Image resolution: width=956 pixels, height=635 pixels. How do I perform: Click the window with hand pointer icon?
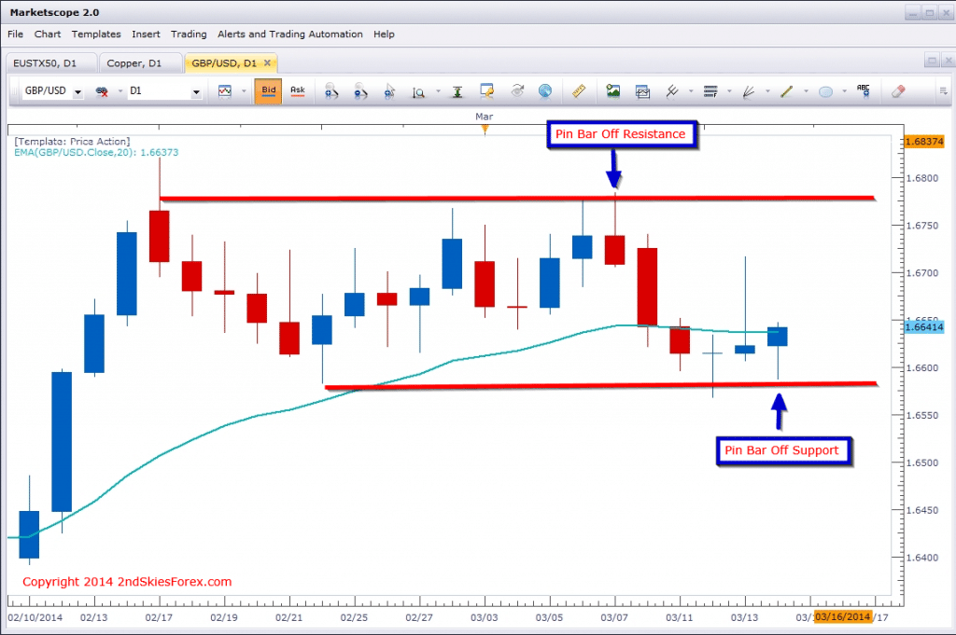coord(486,91)
